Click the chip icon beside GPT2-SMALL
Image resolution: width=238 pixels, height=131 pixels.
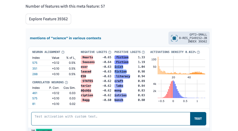174,38
